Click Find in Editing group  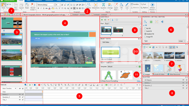tap(143, 4)
